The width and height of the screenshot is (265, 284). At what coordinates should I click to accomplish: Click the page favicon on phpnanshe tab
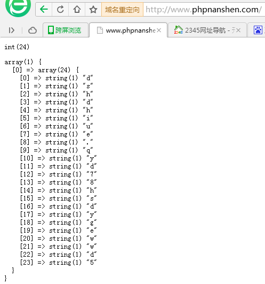tap(100, 30)
